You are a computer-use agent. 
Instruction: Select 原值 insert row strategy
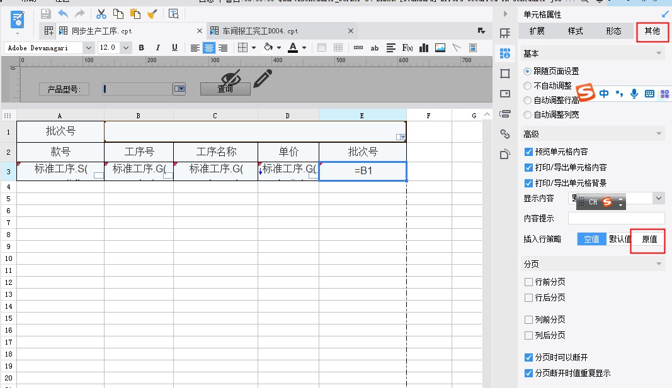[x=649, y=240]
